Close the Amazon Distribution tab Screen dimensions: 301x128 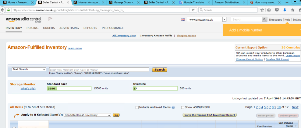coord(245,2)
